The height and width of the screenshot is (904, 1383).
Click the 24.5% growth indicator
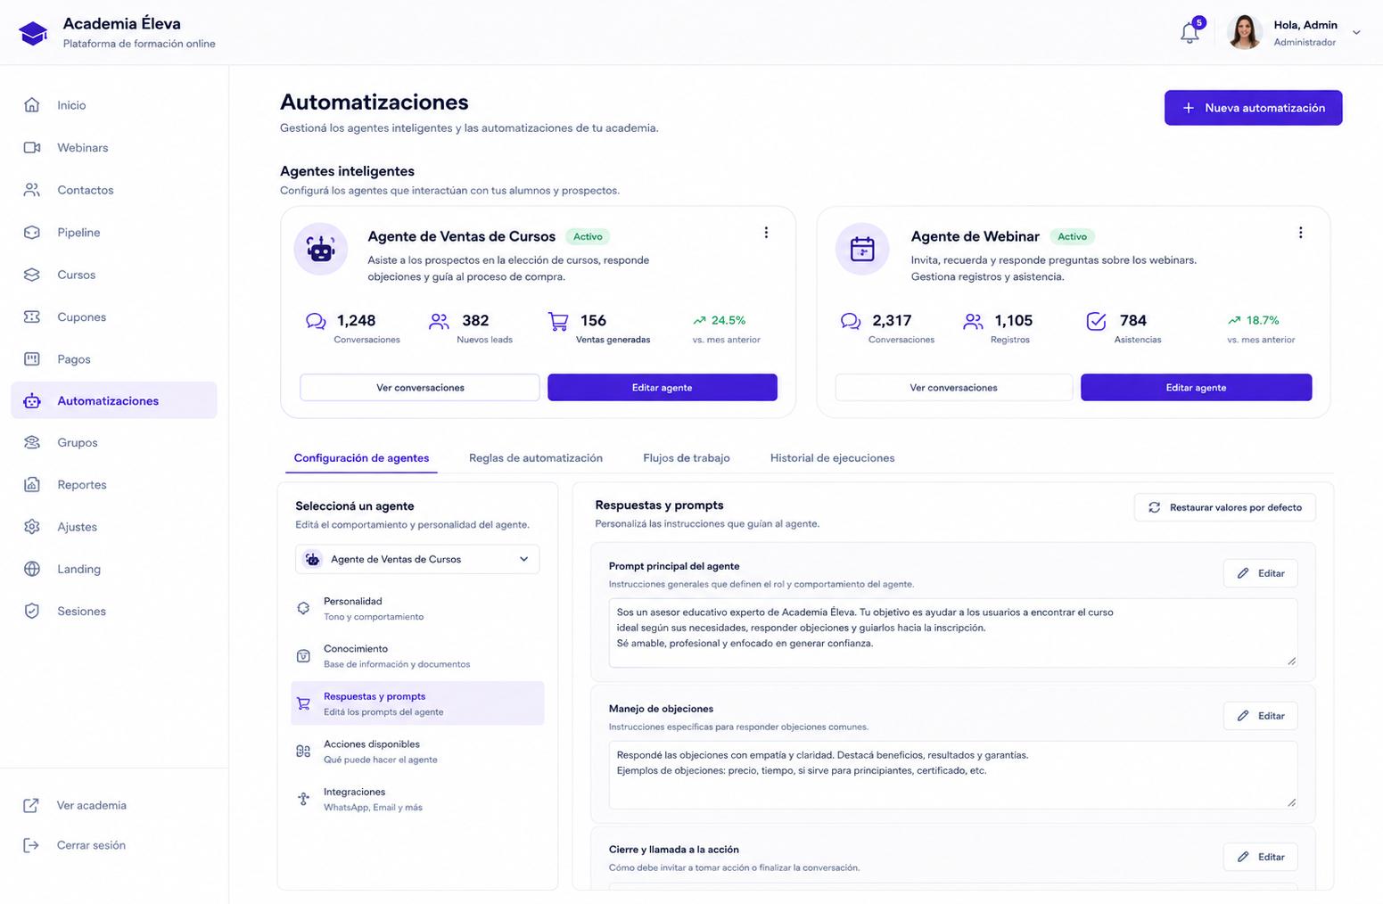(x=720, y=320)
